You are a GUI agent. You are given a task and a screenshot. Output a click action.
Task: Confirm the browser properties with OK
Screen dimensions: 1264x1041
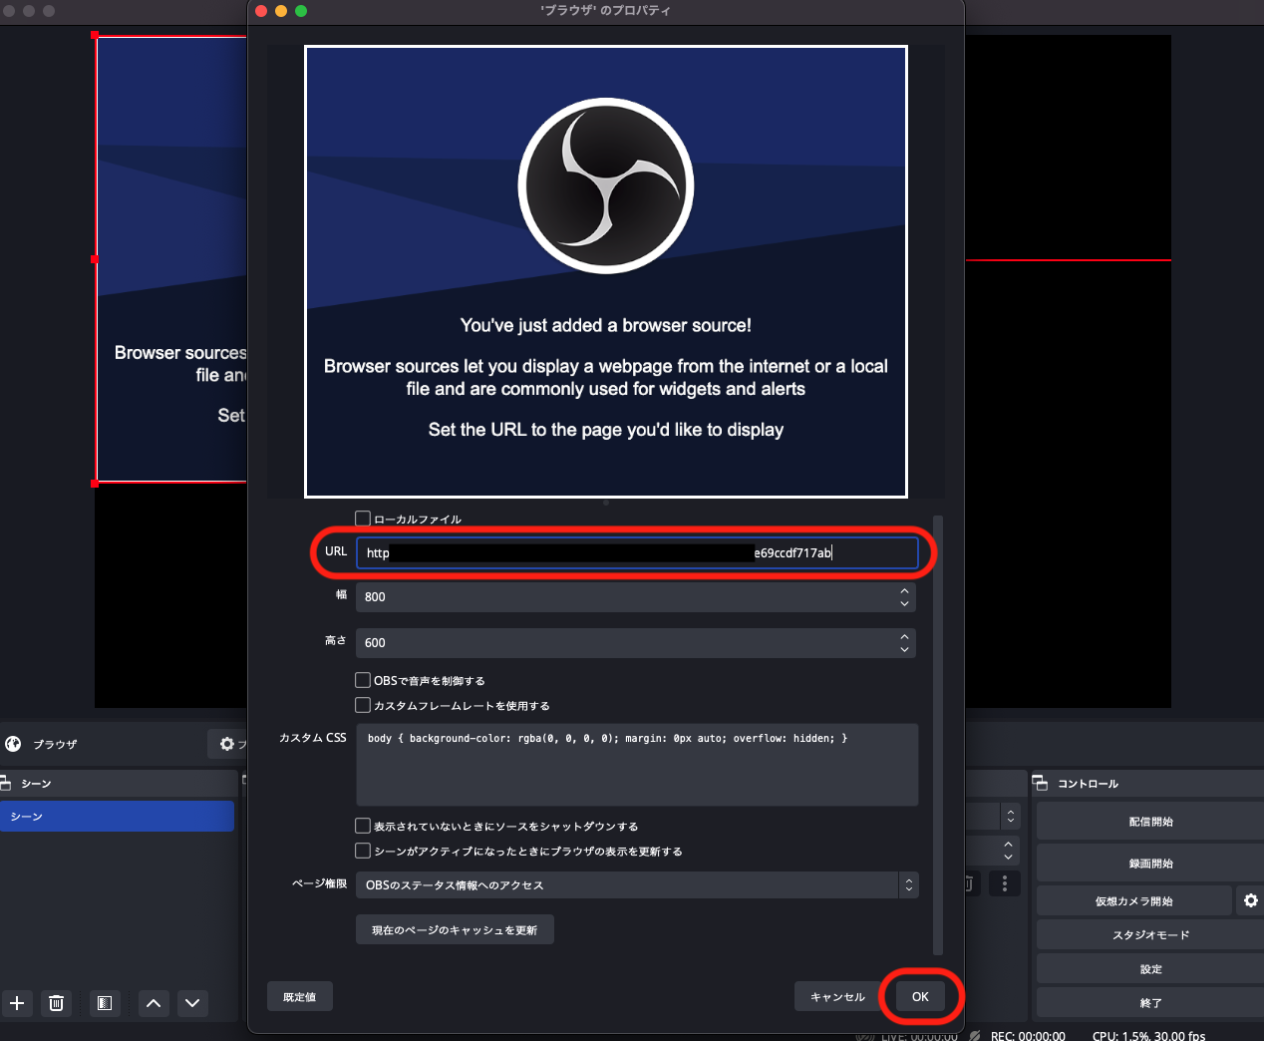coord(920,996)
